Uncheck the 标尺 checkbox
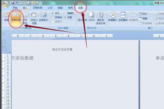Screen dimensions: 164x109 (52, 13)
